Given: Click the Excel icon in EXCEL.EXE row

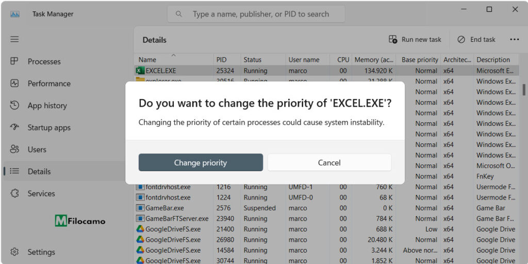Looking at the screenshot, I should [x=140, y=71].
